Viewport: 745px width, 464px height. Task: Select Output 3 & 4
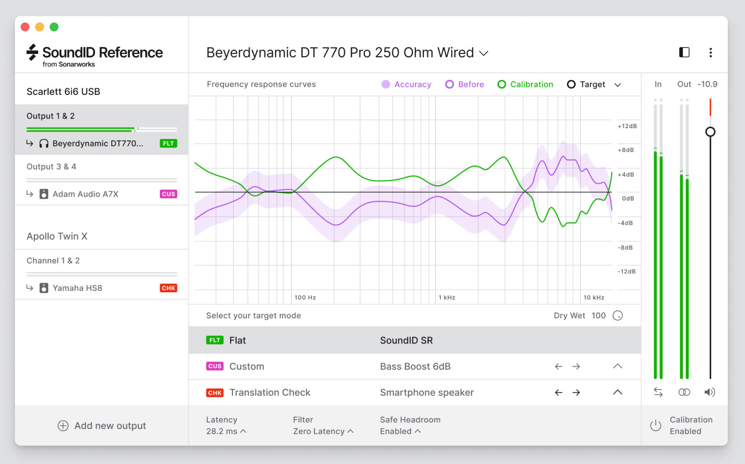point(51,167)
